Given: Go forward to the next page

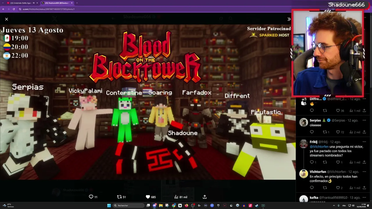Looking at the screenshot, I should (x=8, y=9).
